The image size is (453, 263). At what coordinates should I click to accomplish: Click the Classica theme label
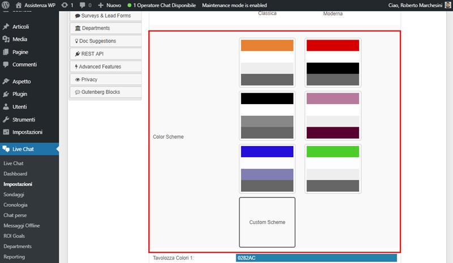pos(267,13)
